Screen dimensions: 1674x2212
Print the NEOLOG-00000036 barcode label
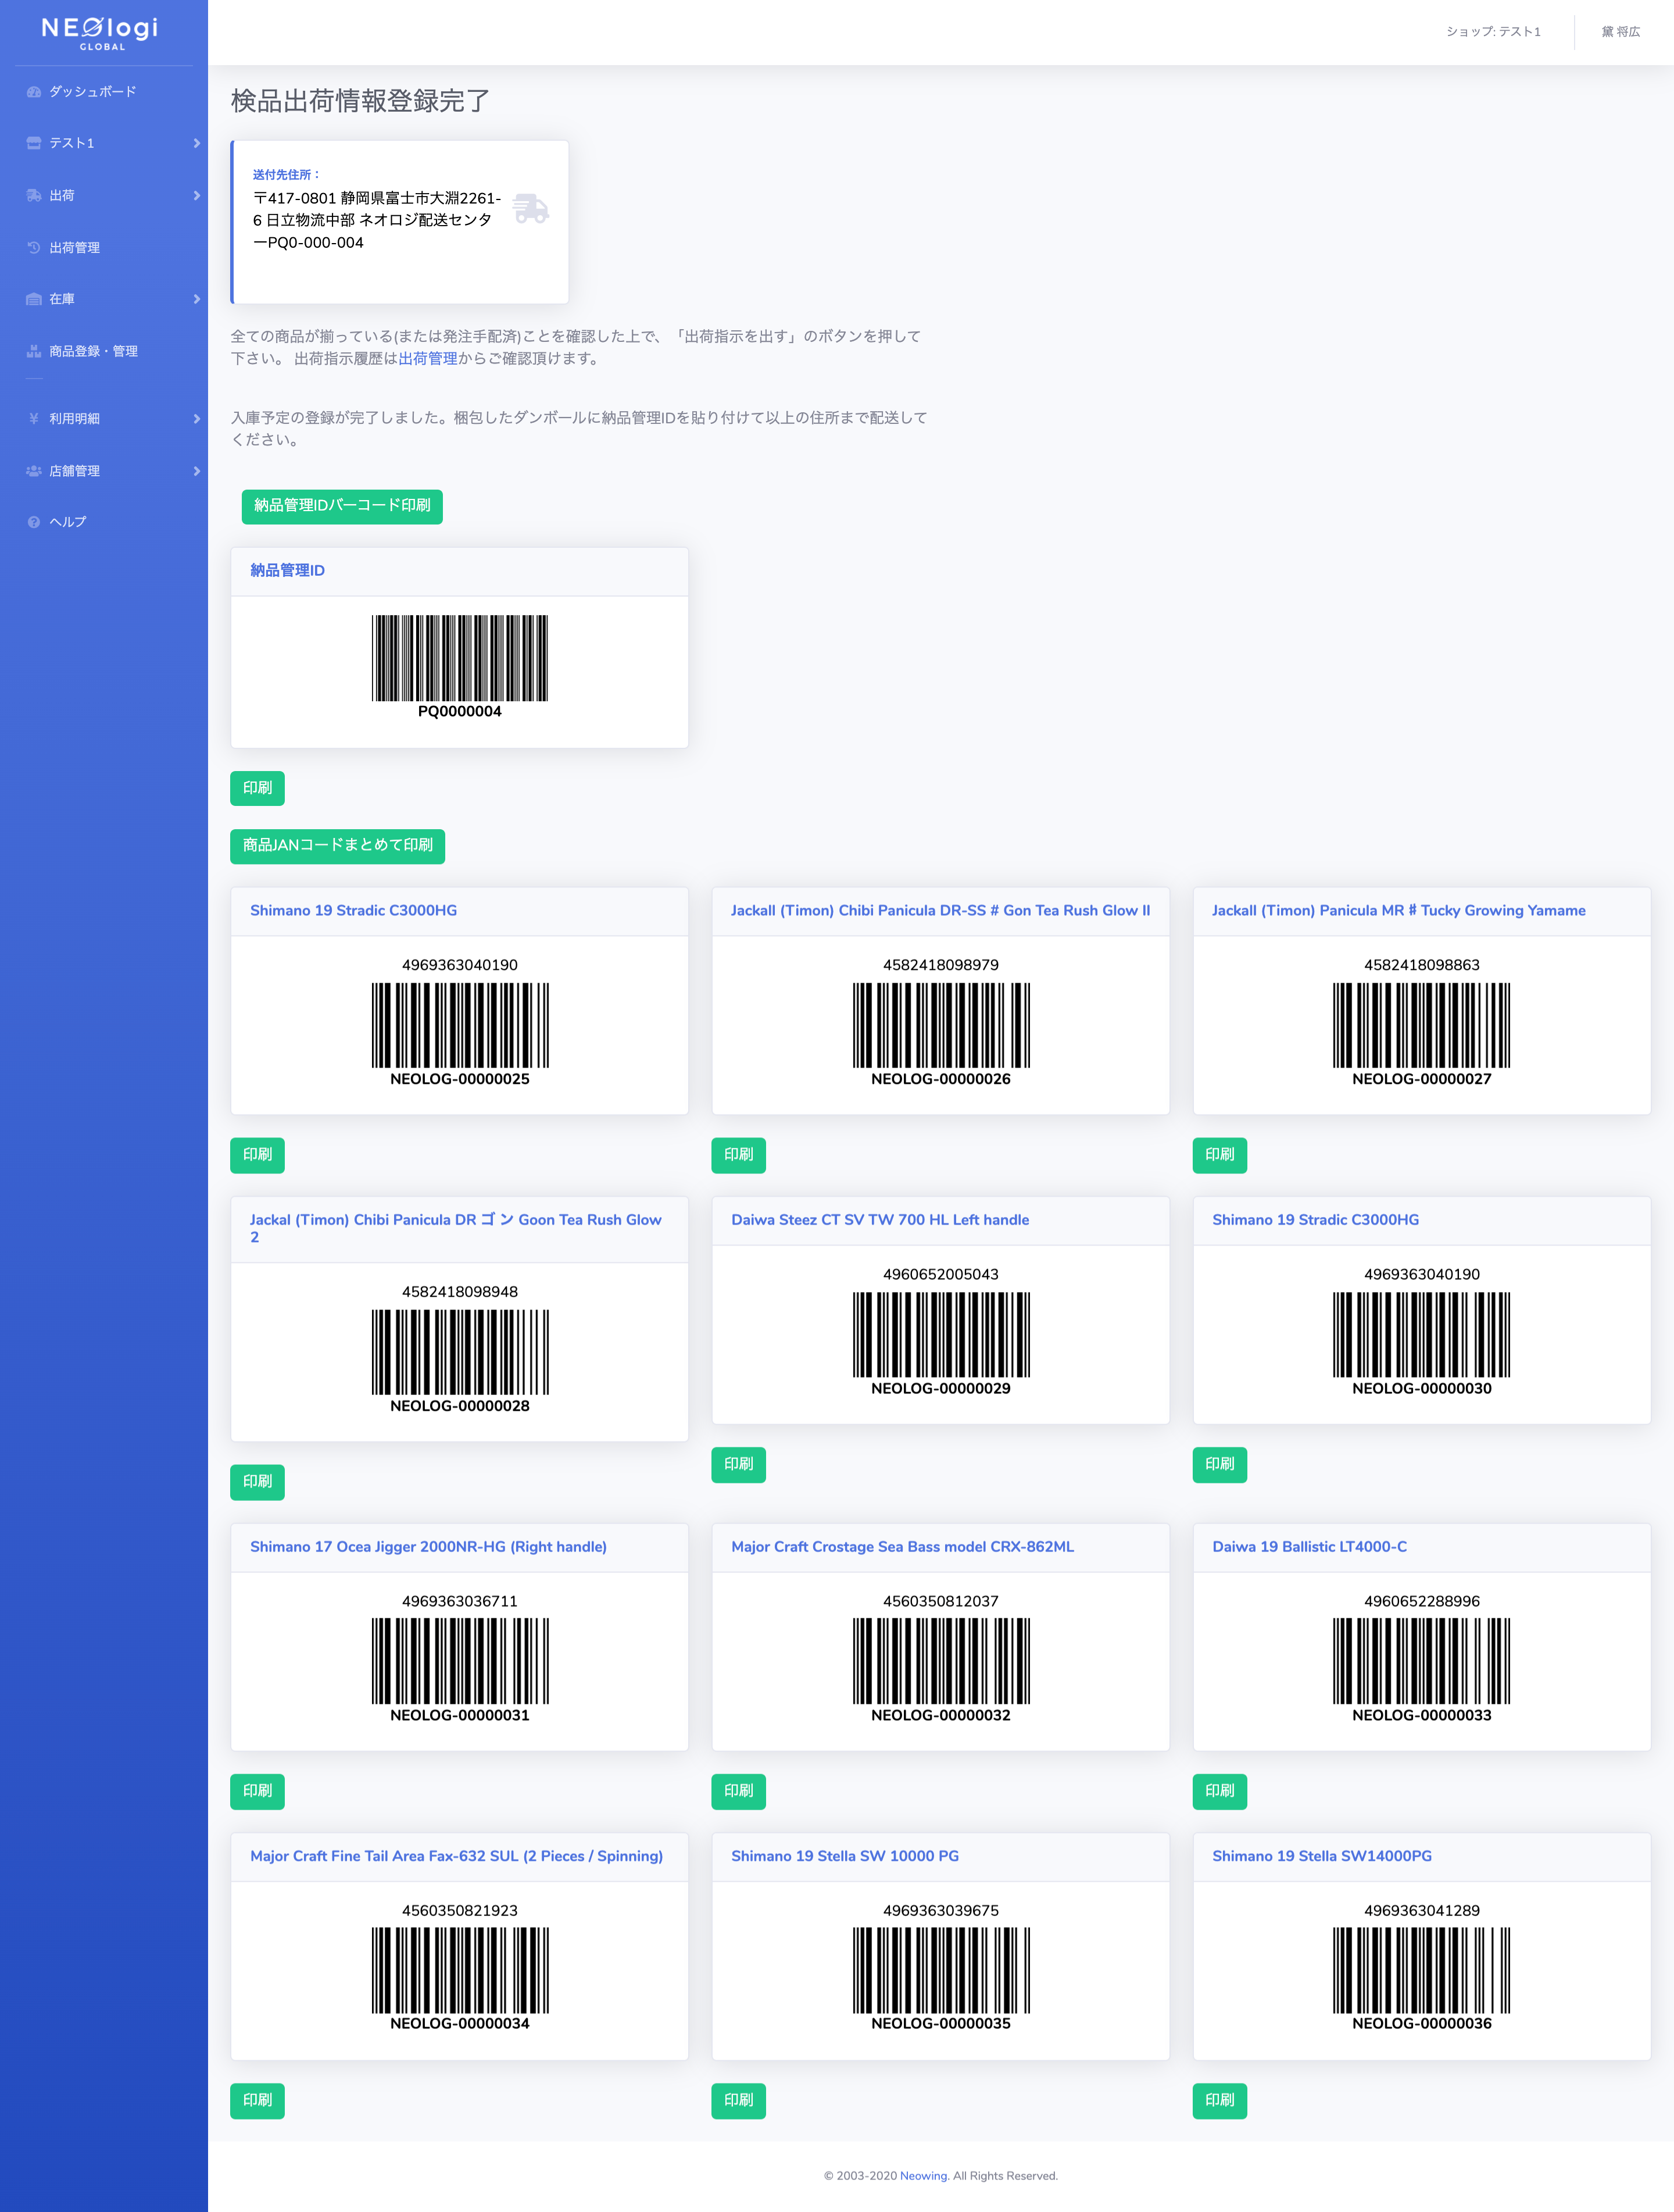click(1219, 2100)
